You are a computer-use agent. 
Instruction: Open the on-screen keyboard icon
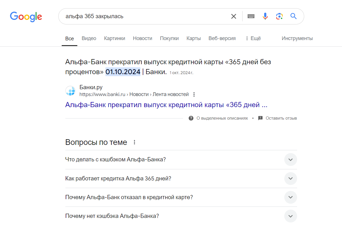[x=251, y=16]
